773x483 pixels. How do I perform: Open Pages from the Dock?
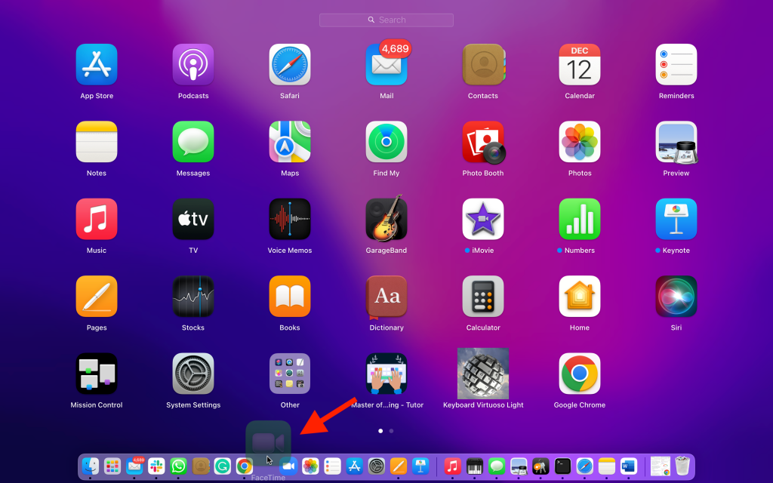pyautogui.click(x=399, y=466)
